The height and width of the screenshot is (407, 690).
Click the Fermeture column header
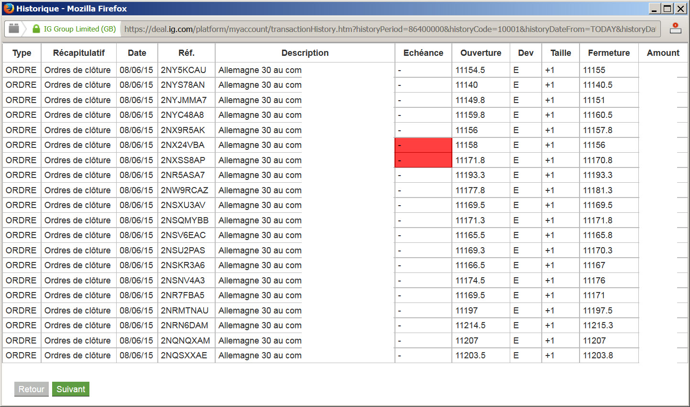[x=609, y=53]
